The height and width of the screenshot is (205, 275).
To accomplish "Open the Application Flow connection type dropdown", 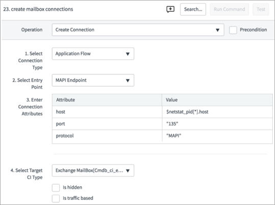I will (93, 54).
